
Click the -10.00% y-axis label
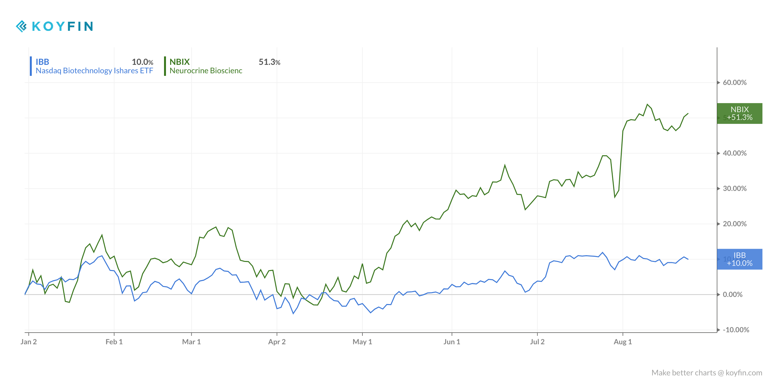pyautogui.click(x=736, y=330)
